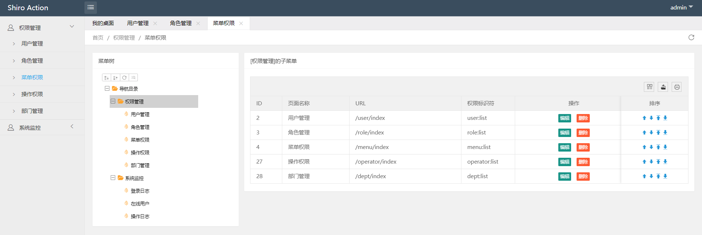The width and height of the screenshot is (702, 235).
Task: Edit the 操作权限 row
Action: [x=565, y=162]
